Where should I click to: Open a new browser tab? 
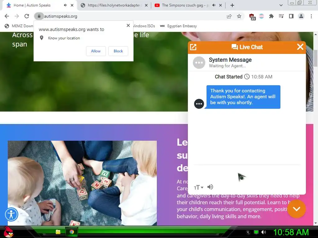click(x=232, y=5)
